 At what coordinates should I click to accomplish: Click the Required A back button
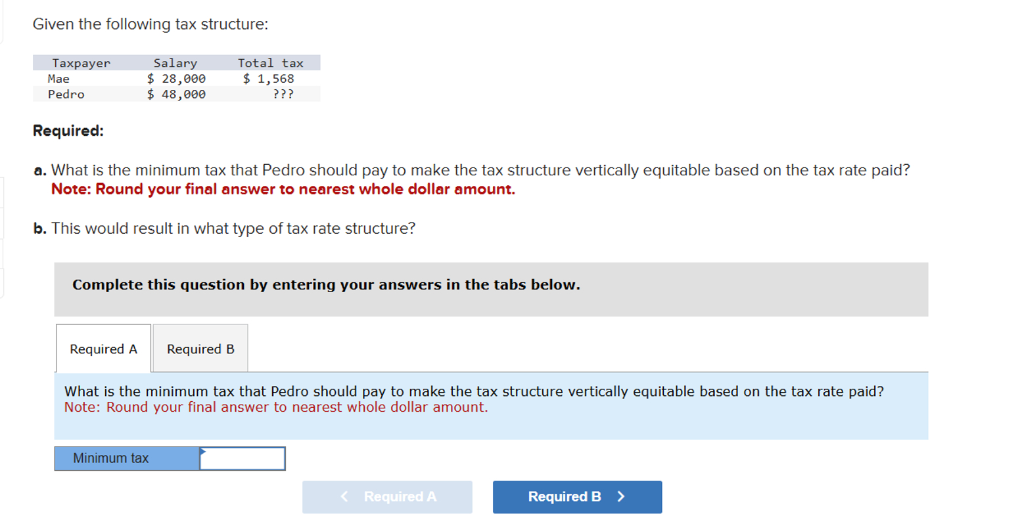pos(386,497)
